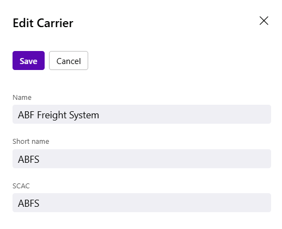Click the Edit Carrier heading
The image size is (282, 229).
pos(43,23)
